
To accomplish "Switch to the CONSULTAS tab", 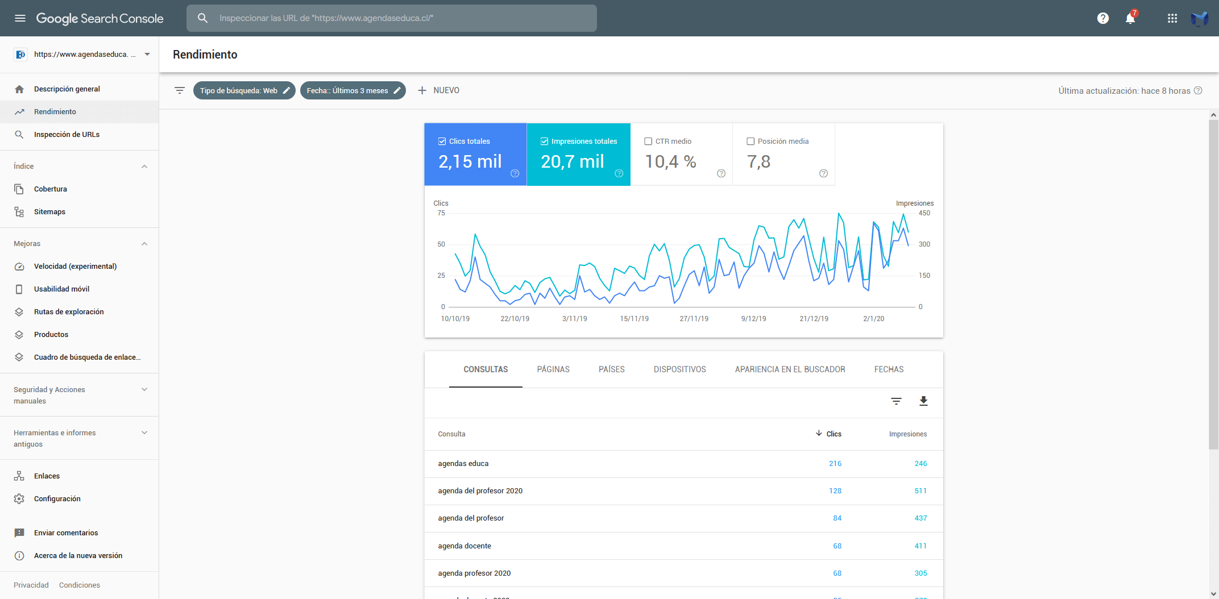I will pyautogui.click(x=486, y=369).
